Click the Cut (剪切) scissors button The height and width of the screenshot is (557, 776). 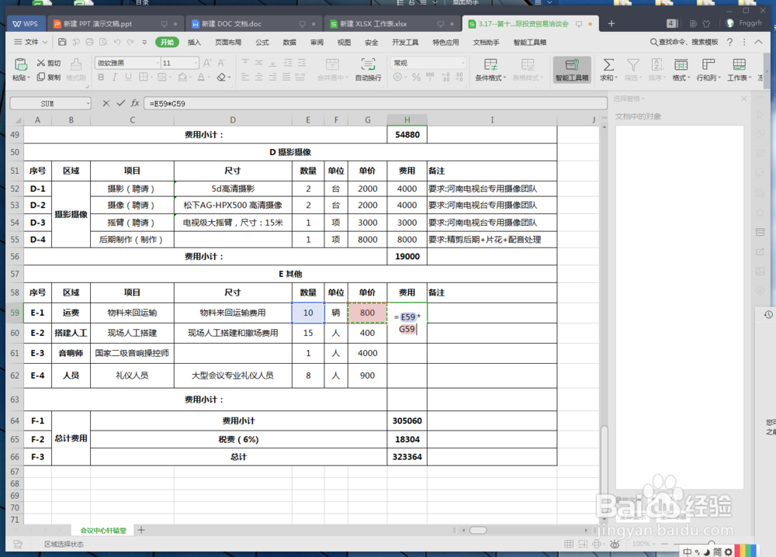point(48,63)
